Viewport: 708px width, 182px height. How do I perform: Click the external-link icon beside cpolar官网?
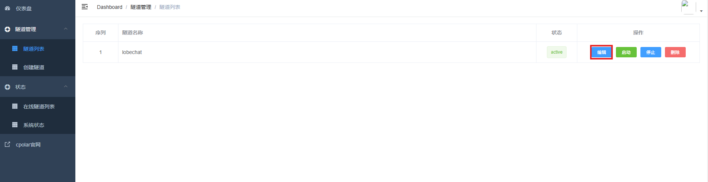(x=7, y=144)
